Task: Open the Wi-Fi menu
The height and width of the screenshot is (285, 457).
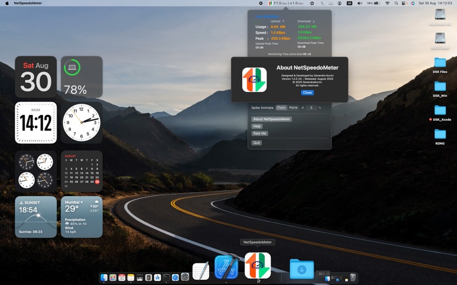Action: (387, 3)
